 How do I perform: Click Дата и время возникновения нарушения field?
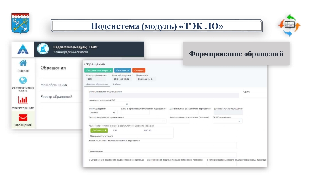tap(135, 112)
